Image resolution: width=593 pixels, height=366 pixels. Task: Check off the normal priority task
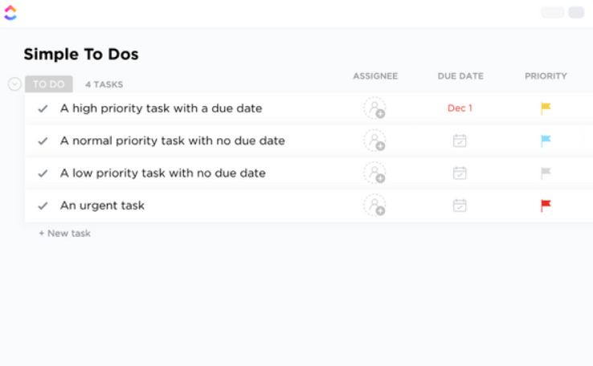tap(43, 141)
